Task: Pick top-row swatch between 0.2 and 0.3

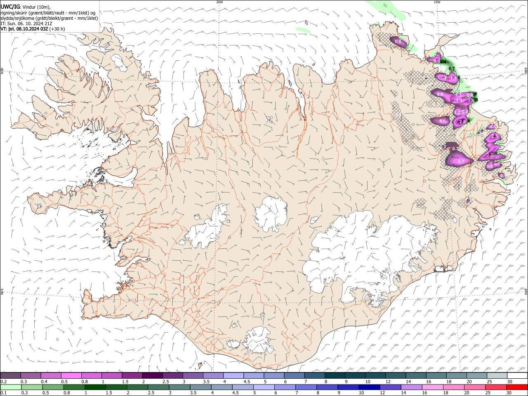Action: [x=10, y=375]
